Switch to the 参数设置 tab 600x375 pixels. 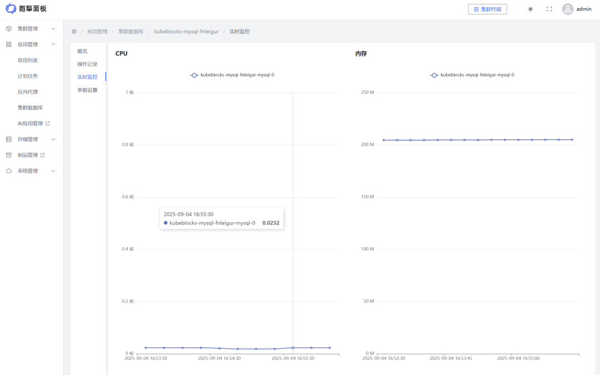coord(87,91)
